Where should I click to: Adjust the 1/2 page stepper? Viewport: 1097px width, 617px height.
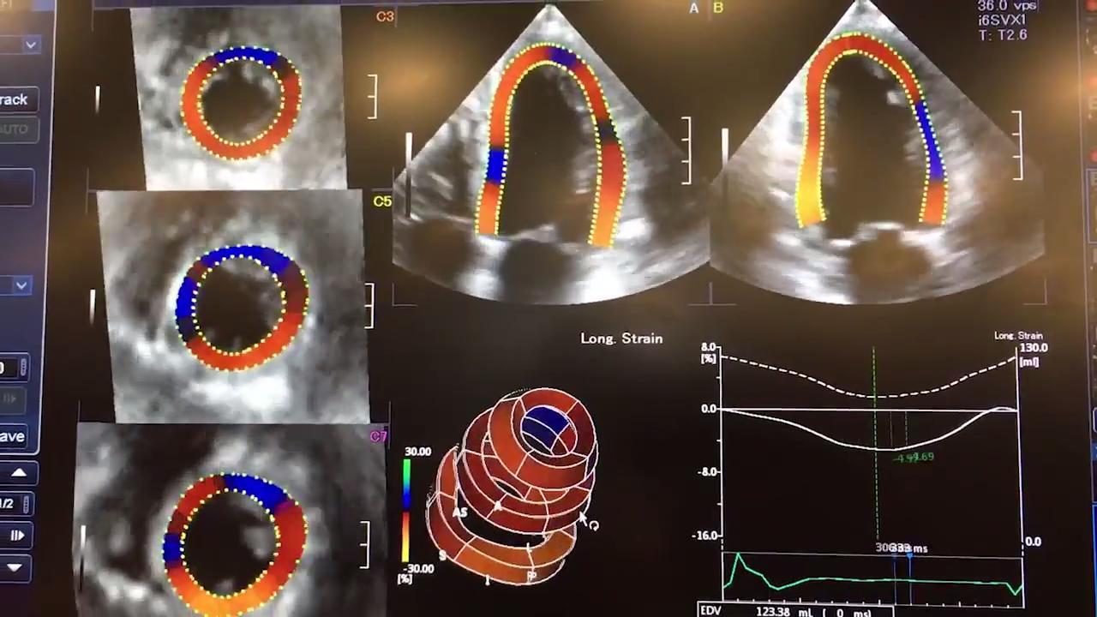tap(26, 504)
